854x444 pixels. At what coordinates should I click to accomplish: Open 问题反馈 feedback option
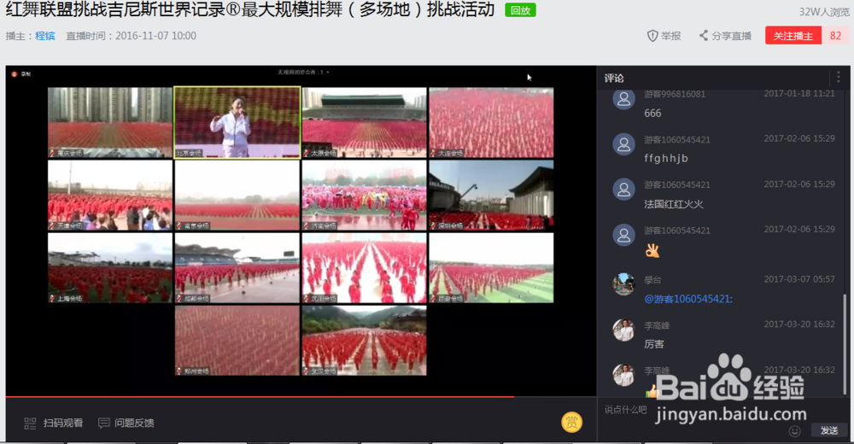[126, 423]
